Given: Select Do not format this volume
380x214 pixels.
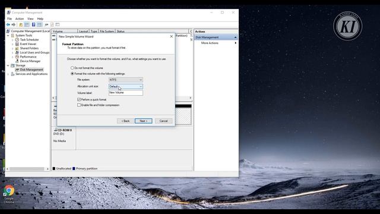Looking at the screenshot, I should point(72,68).
